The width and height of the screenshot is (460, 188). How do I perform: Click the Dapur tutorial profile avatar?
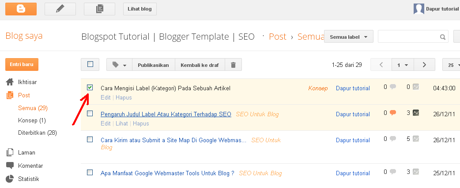coord(419,9)
